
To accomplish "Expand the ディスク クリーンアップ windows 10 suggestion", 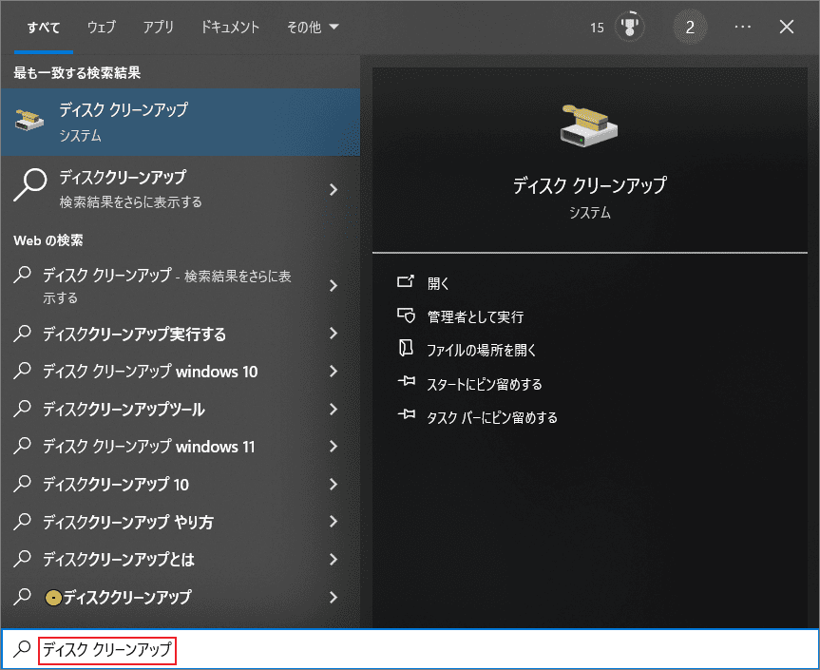I will coord(143,372).
